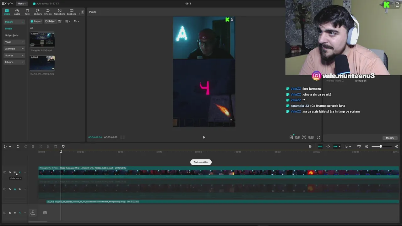This screenshot has height=226, width=402.
Task: Click the Redo icon
Action: [25, 147]
